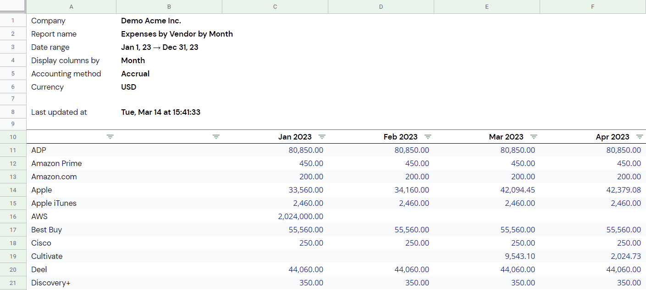Select the Cultivate Apr 2023 value 2,024.73

(x=593, y=256)
